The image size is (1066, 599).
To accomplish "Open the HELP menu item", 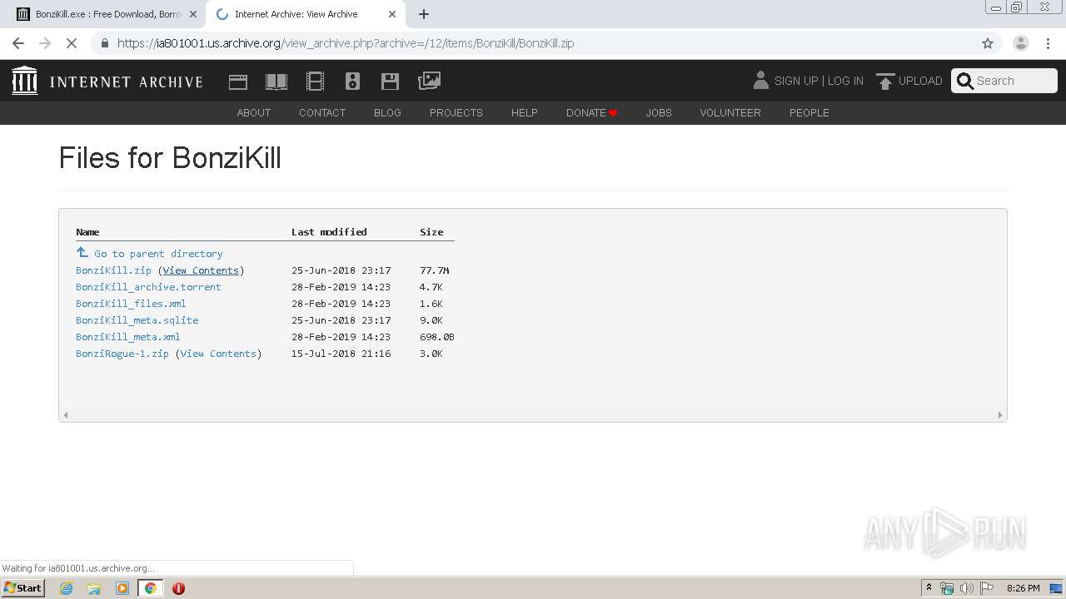I will (x=525, y=113).
